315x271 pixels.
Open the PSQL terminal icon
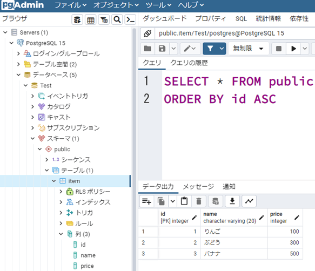[x=130, y=19]
